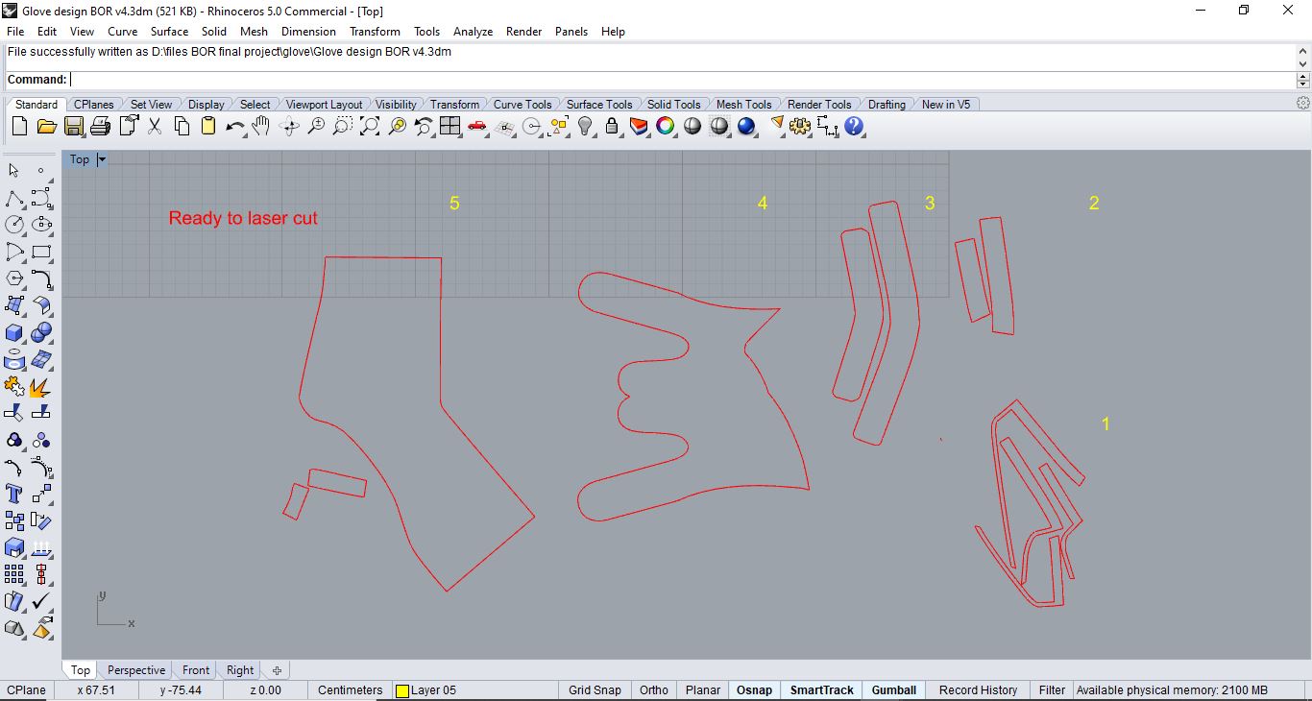The image size is (1312, 701).
Task: Click the 4 Viewports layout icon
Action: click(450, 126)
